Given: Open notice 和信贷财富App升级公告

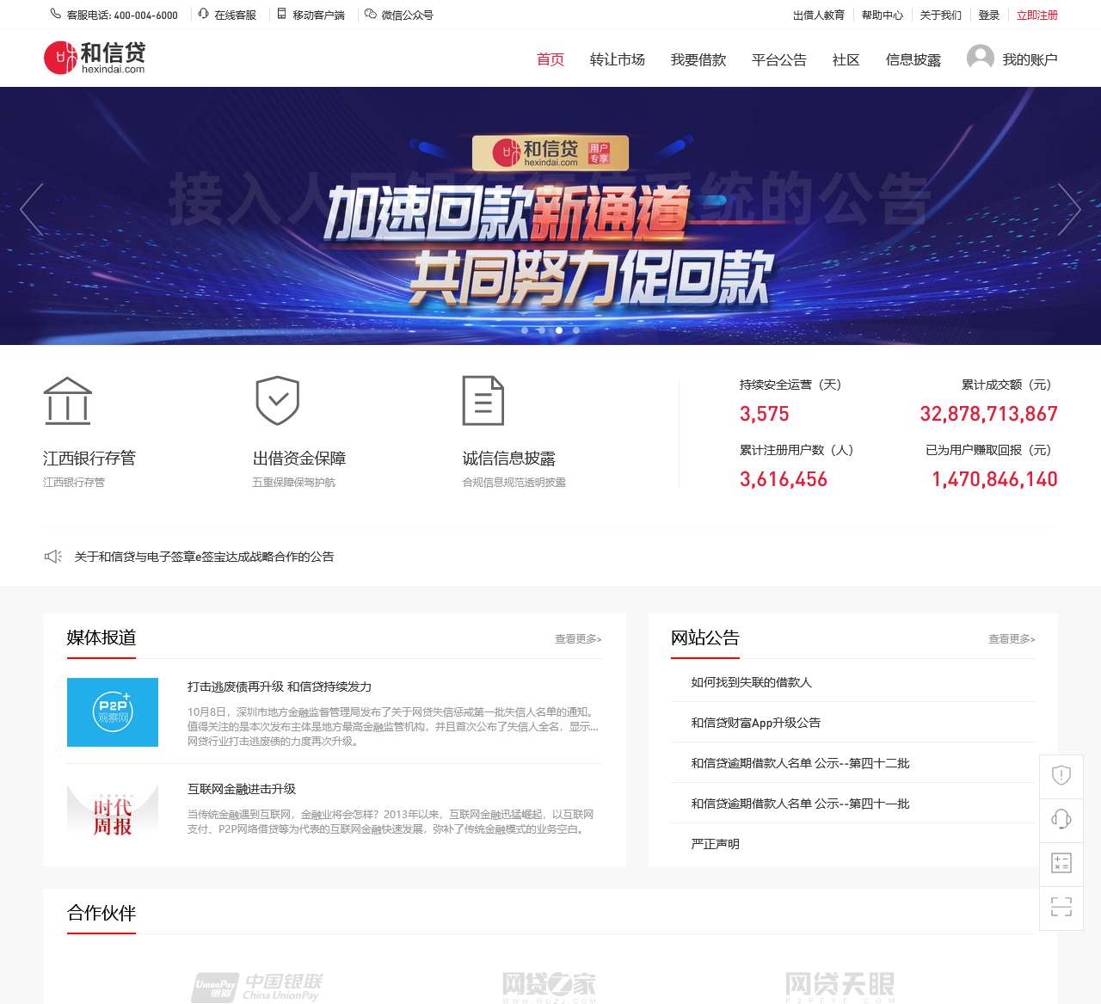Looking at the screenshot, I should pos(756,723).
